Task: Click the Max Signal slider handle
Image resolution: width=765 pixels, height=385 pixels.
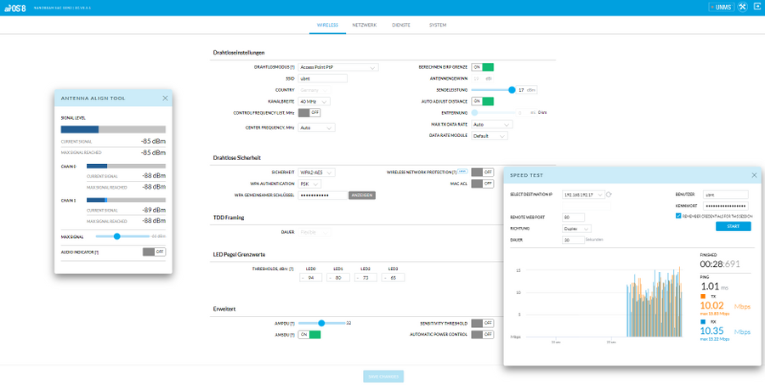Action: pos(116,236)
